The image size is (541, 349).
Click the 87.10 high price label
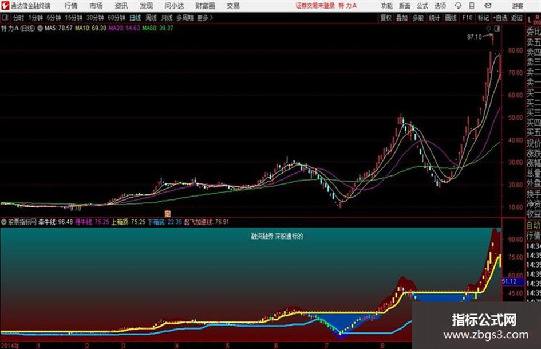(475, 37)
